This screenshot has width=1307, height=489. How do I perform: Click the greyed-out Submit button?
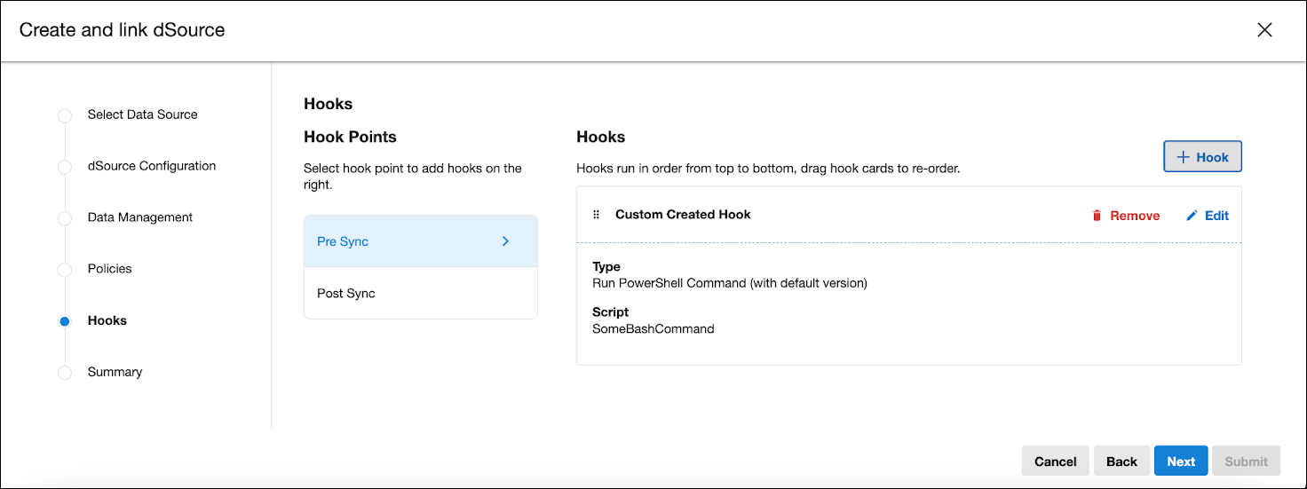point(1246,461)
